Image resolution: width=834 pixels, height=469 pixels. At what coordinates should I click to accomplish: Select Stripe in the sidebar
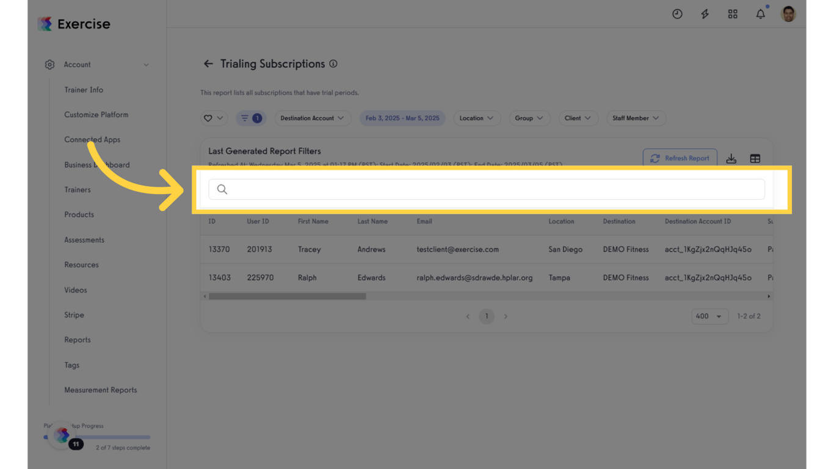pyautogui.click(x=74, y=314)
